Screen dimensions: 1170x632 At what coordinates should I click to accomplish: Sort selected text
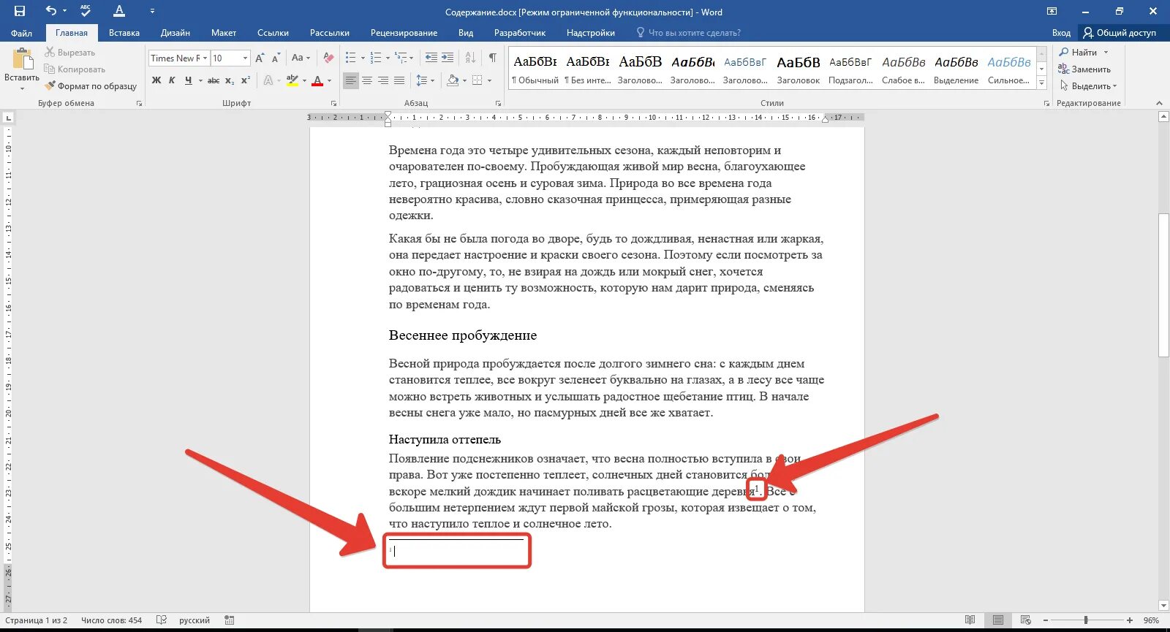click(470, 58)
